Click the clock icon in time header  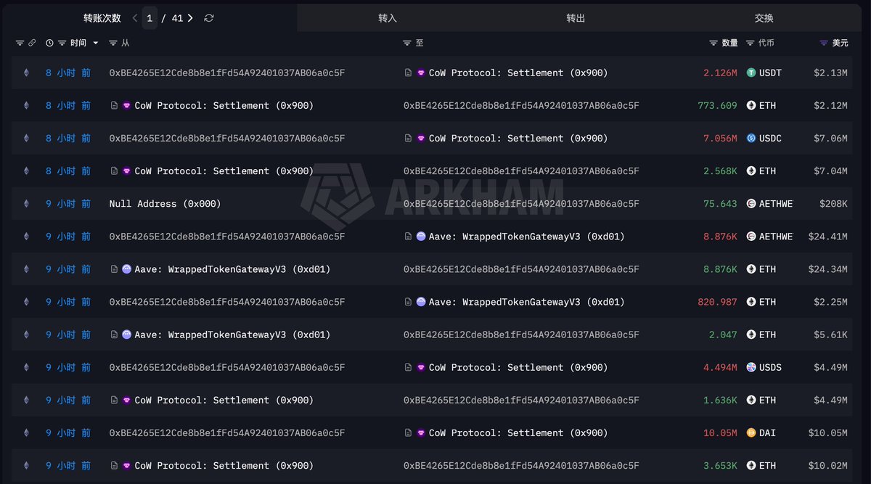[x=50, y=43]
